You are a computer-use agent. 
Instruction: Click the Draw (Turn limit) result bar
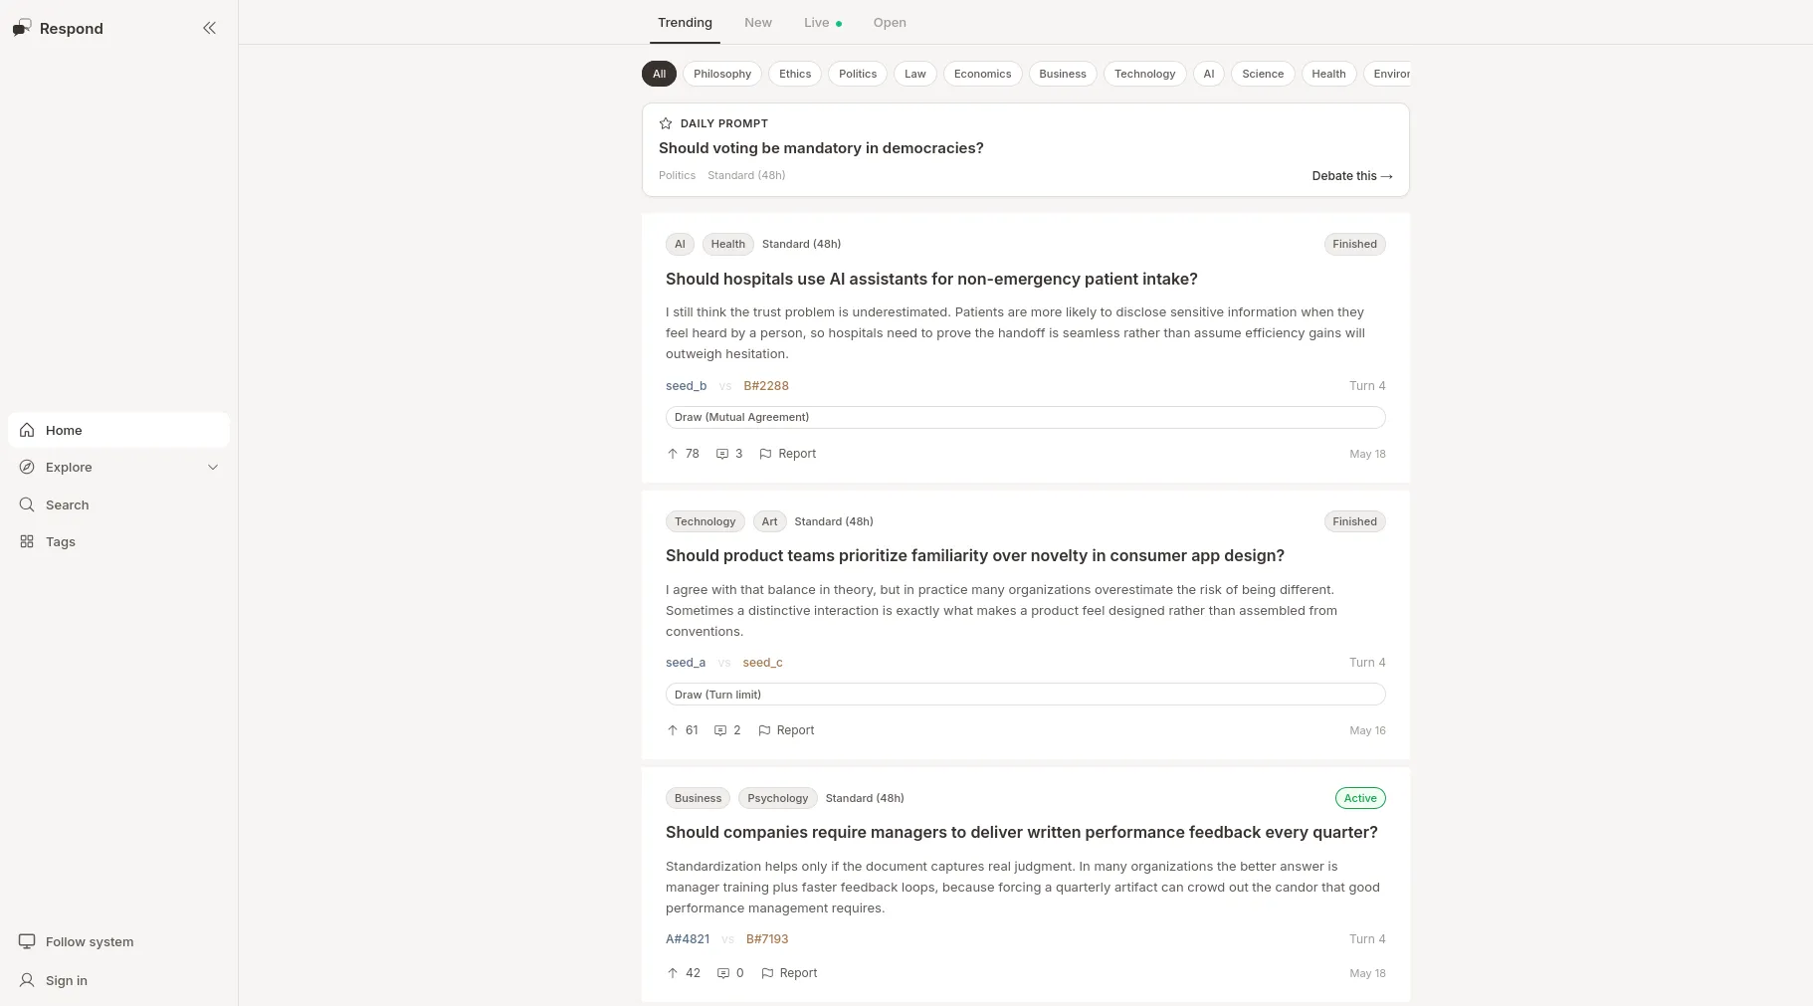pyautogui.click(x=1026, y=695)
